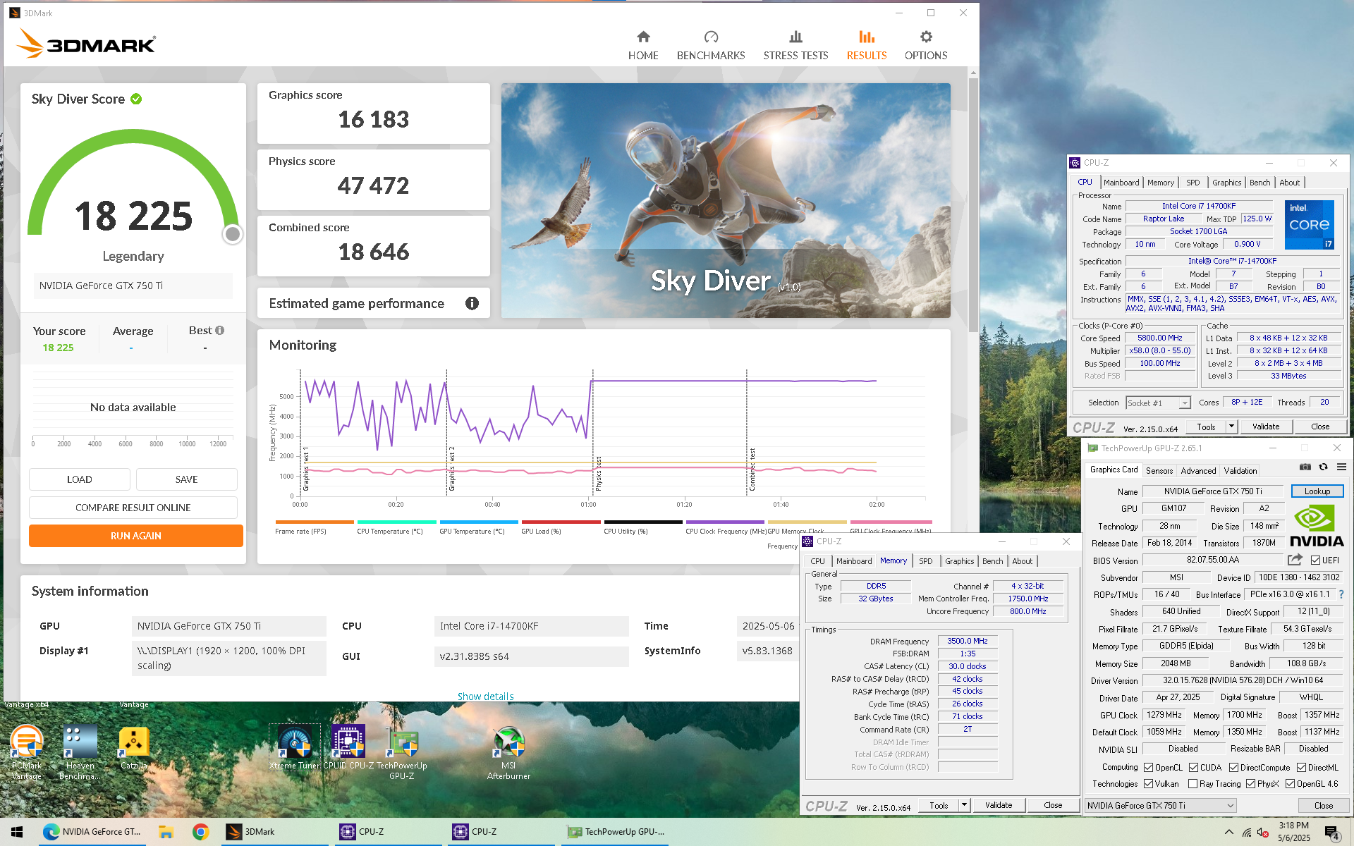Click the 3DMark results vertical scrollbar
This screenshot has width=1354, height=846.
pos(973,205)
